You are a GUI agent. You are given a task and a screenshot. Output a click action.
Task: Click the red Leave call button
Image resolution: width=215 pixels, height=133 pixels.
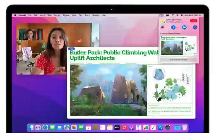193,21
